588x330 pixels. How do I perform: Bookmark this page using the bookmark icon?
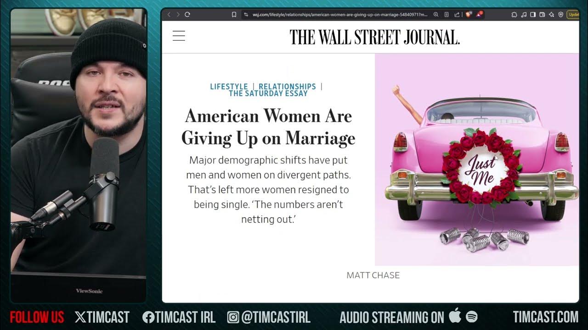pyautogui.click(x=234, y=15)
